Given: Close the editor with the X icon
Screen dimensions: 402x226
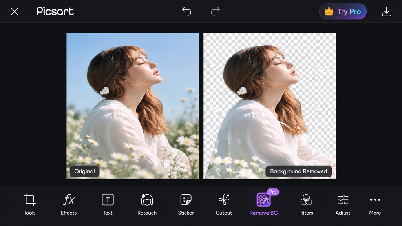Looking at the screenshot, I should [x=15, y=11].
